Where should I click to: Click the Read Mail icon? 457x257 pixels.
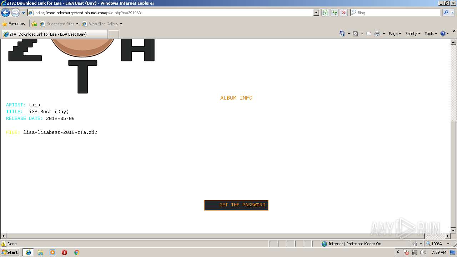pos(369,34)
